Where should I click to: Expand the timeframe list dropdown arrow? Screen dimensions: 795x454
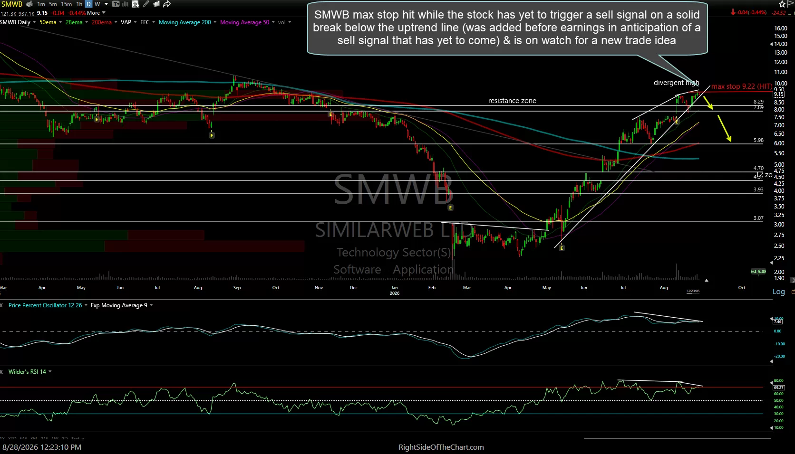click(x=106, y=4)
